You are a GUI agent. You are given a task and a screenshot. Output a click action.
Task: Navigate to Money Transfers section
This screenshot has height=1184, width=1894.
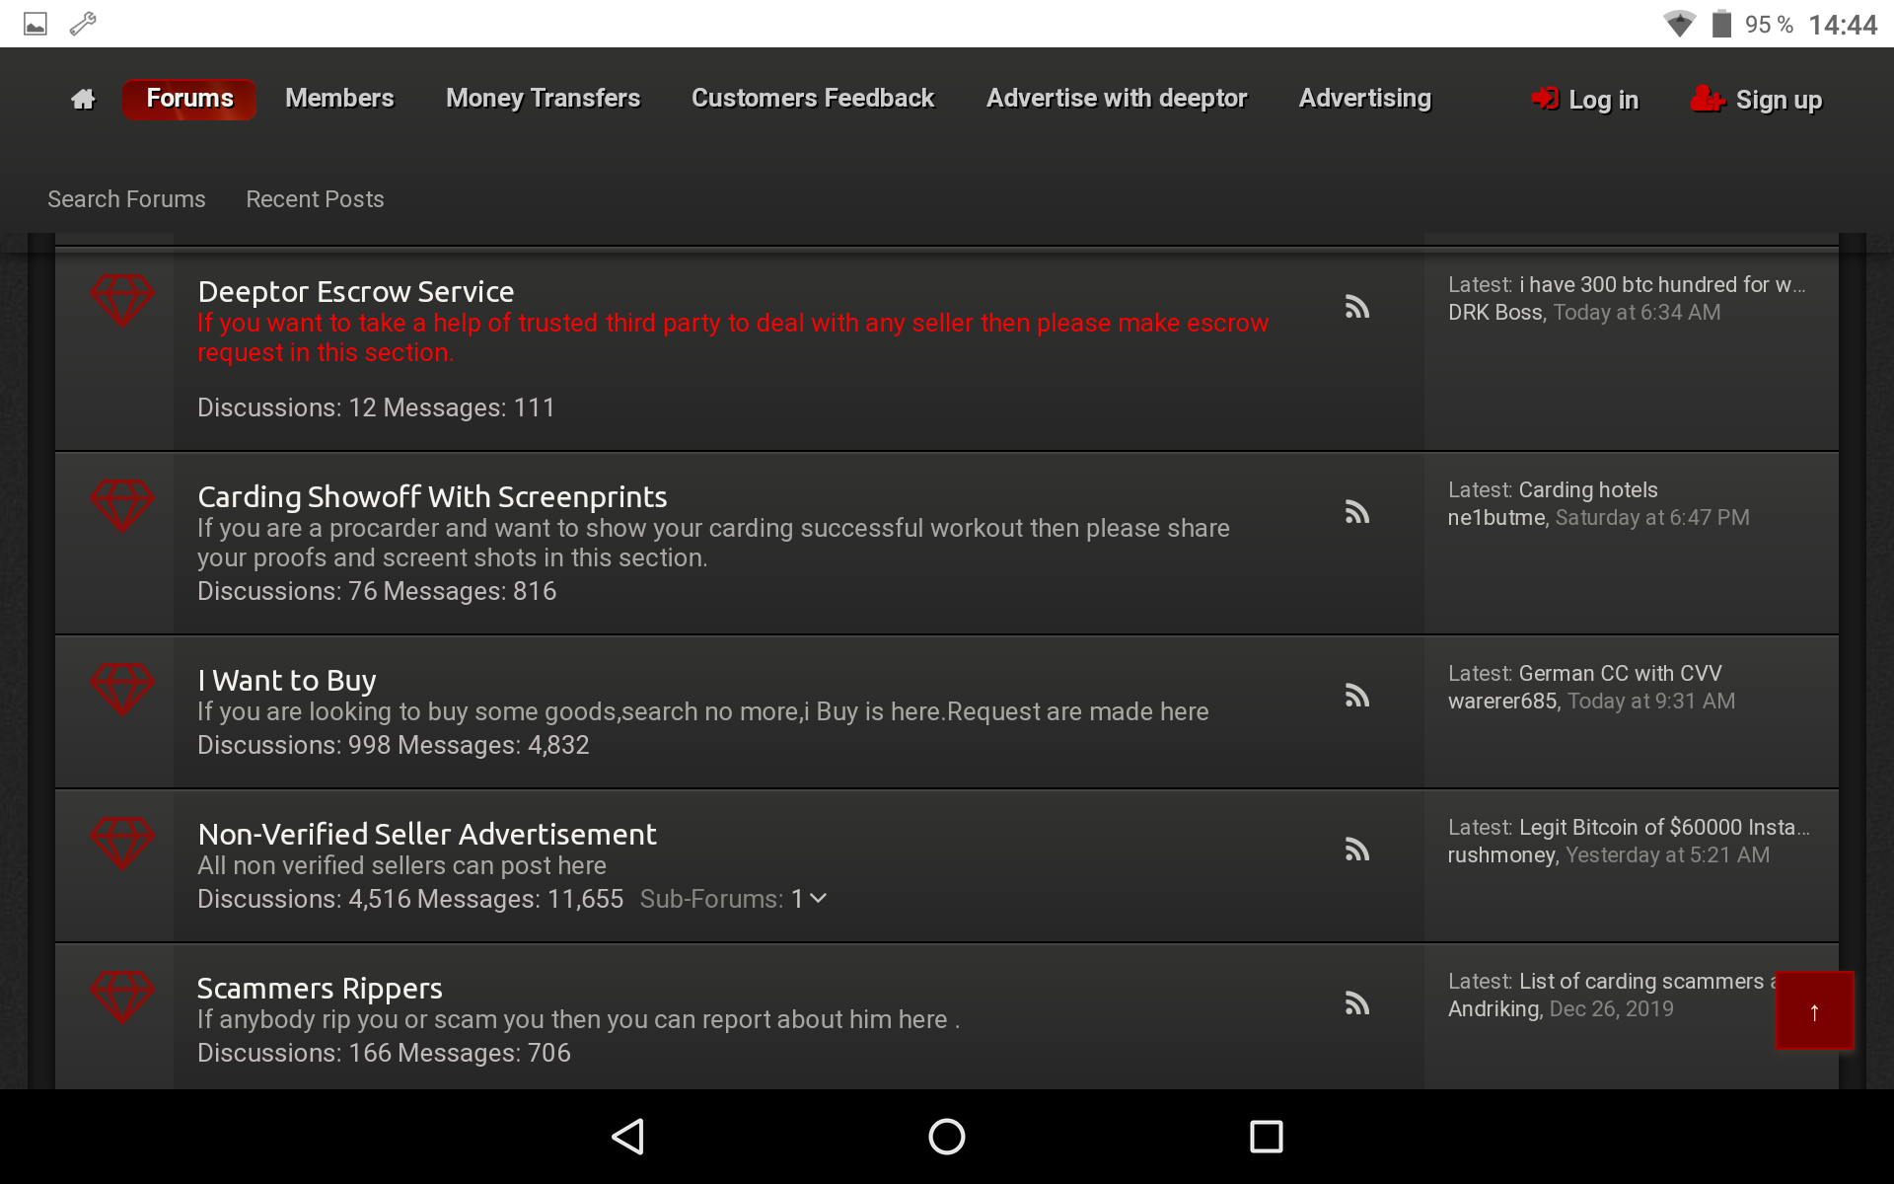pyautogui.click(x=543, y=99)
